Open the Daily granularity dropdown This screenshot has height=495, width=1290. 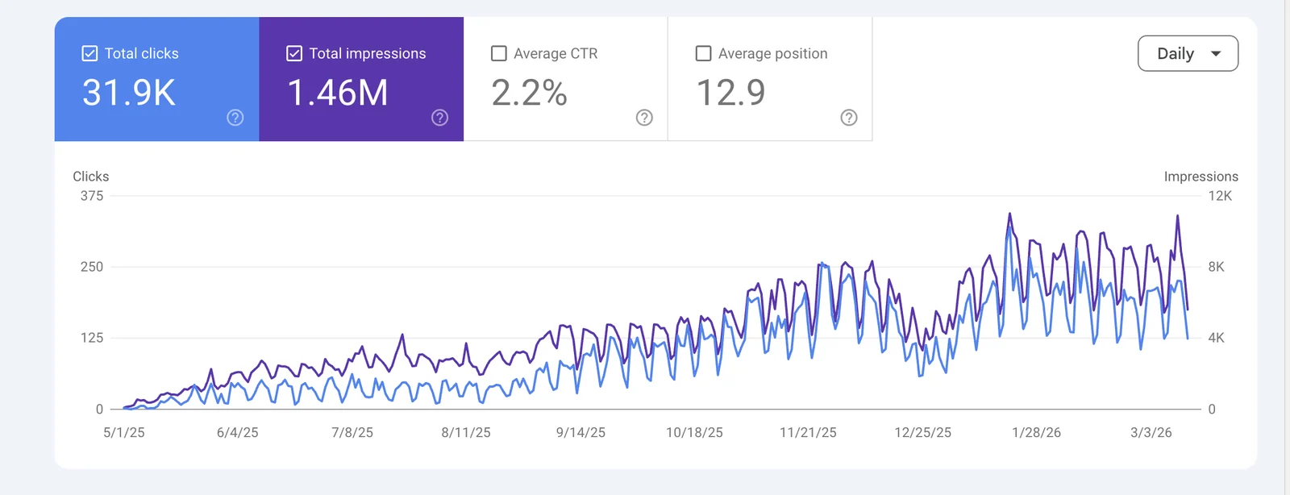tap(1188, 53)
